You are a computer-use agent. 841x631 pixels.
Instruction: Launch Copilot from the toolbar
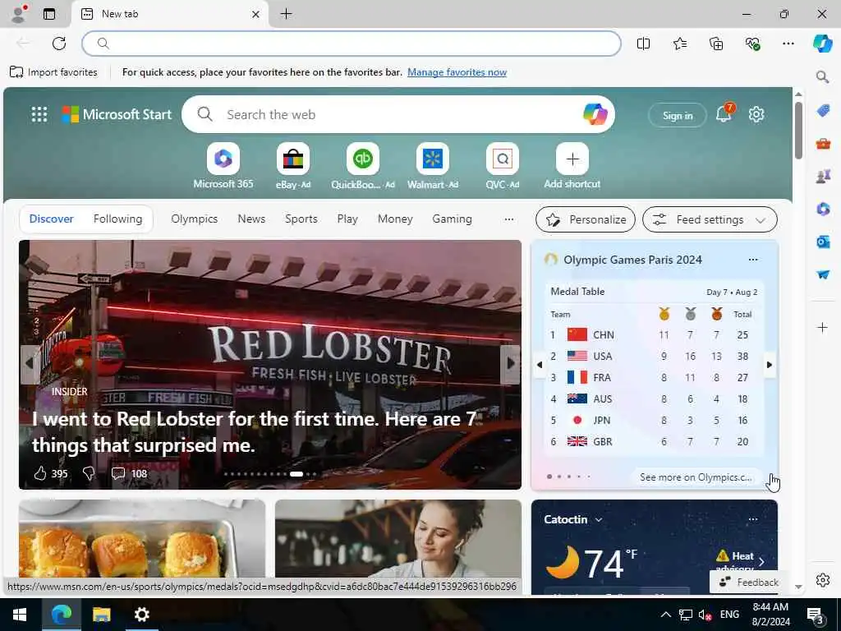pyautogui.click(x=823, y=44)
